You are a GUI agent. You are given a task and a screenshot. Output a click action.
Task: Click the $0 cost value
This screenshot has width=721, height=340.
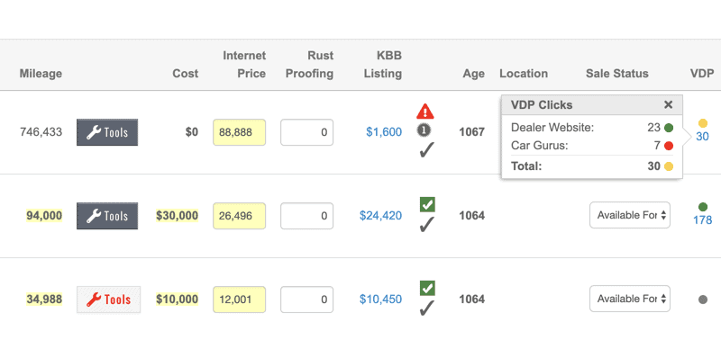[x=192, y=132]
